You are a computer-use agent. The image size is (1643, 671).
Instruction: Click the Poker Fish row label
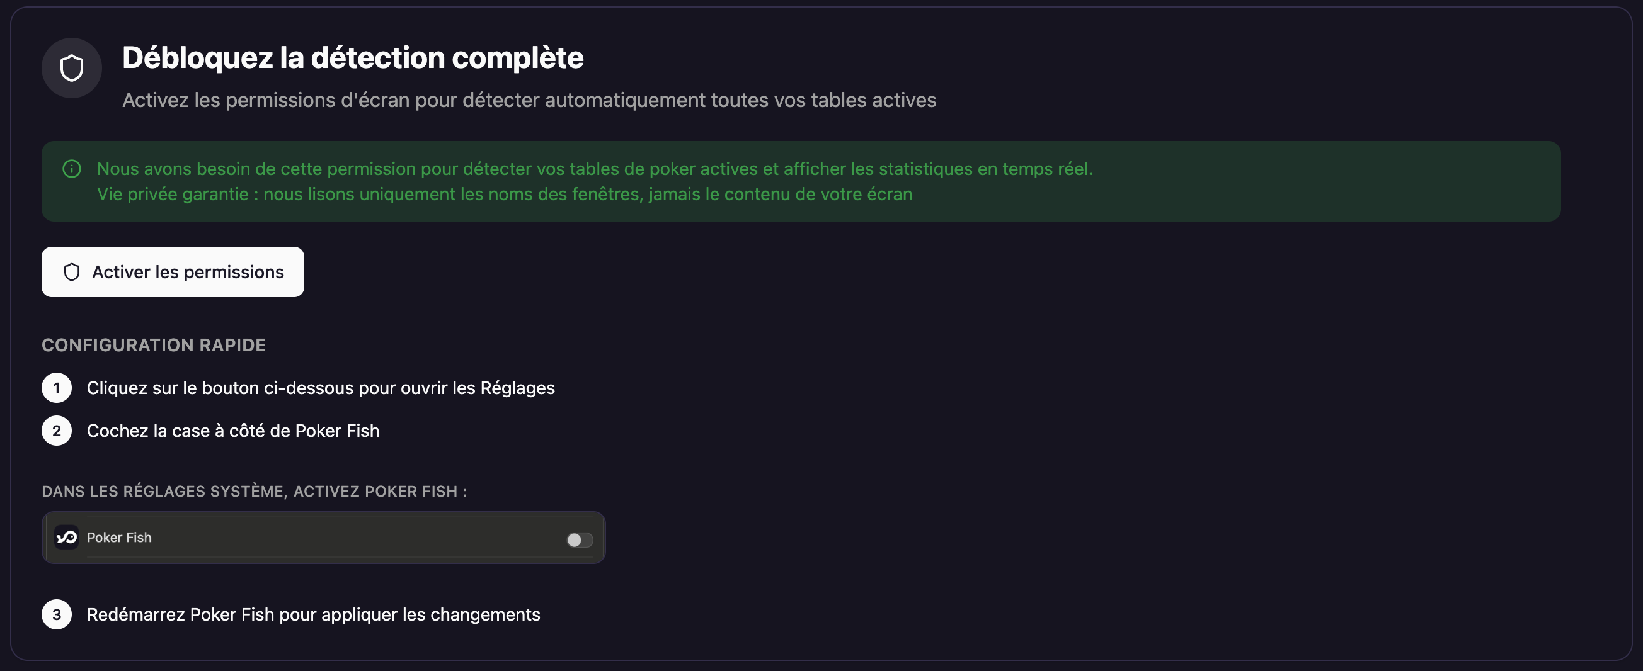pyautogui.click(x=119, y=537)
